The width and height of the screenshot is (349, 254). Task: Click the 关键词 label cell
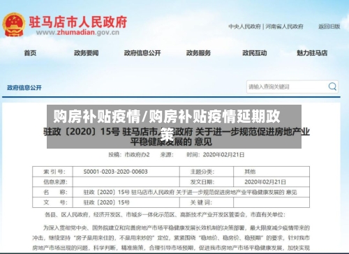(x=207, y=202)
